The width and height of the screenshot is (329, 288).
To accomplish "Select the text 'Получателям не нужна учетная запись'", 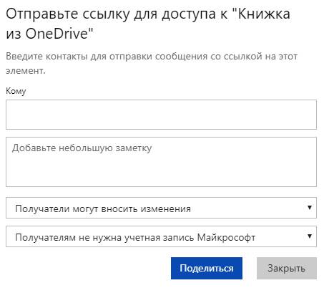I will pyautogui.click(x=104, y=237).
